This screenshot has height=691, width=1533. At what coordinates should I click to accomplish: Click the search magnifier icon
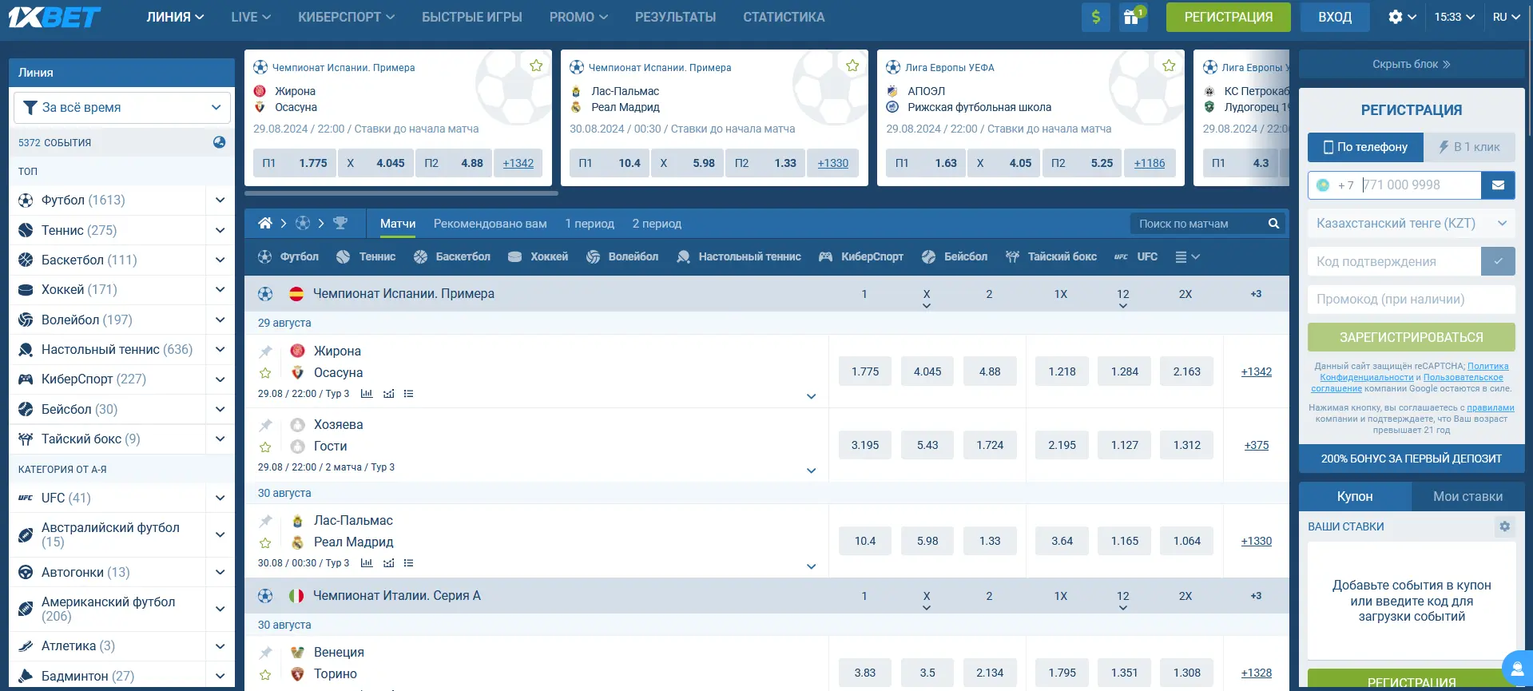coord(1274,224)
